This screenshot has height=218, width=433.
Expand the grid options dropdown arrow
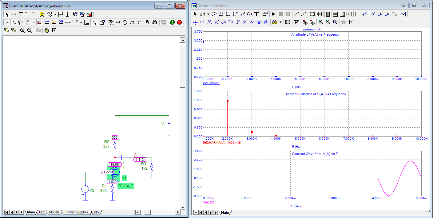(81, 22)
